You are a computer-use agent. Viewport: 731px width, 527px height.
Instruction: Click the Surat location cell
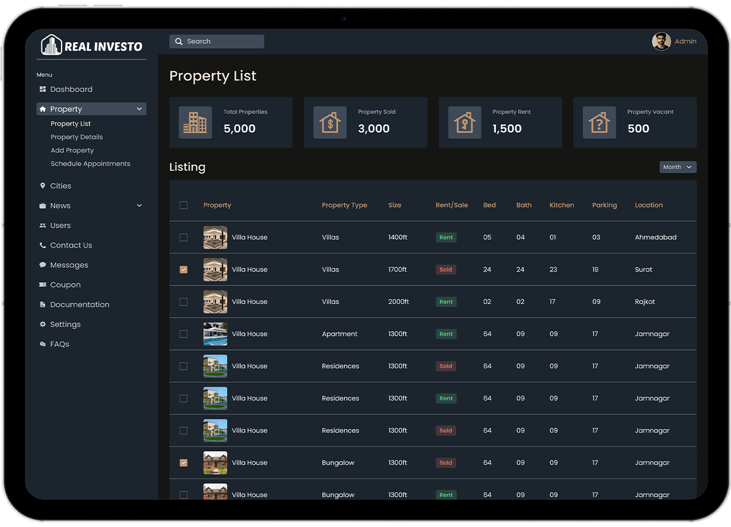(x=643, y=270)
